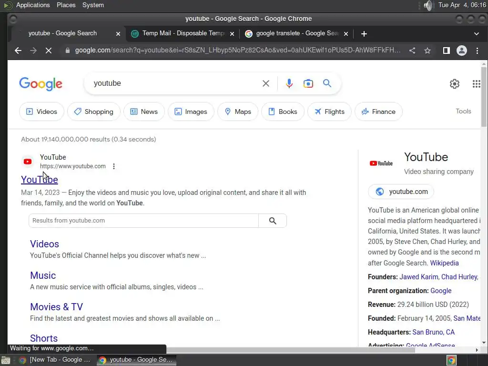
Task: Click the Google logo
Action: click(x=41, y=84)
